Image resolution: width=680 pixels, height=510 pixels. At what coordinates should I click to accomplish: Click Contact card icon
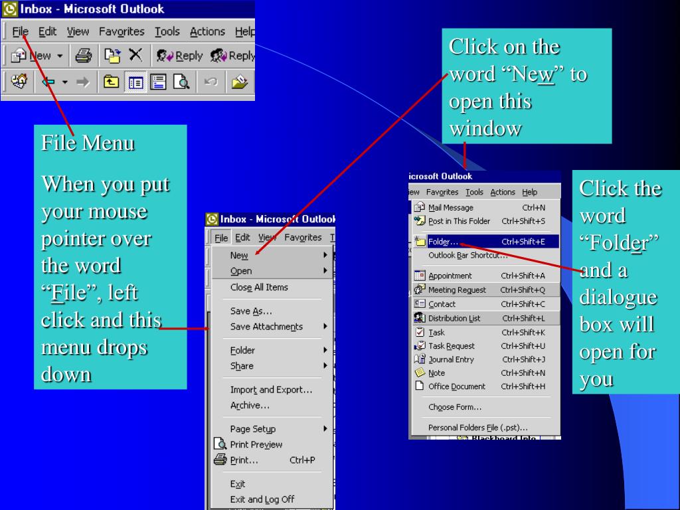(x=420, y=303)
